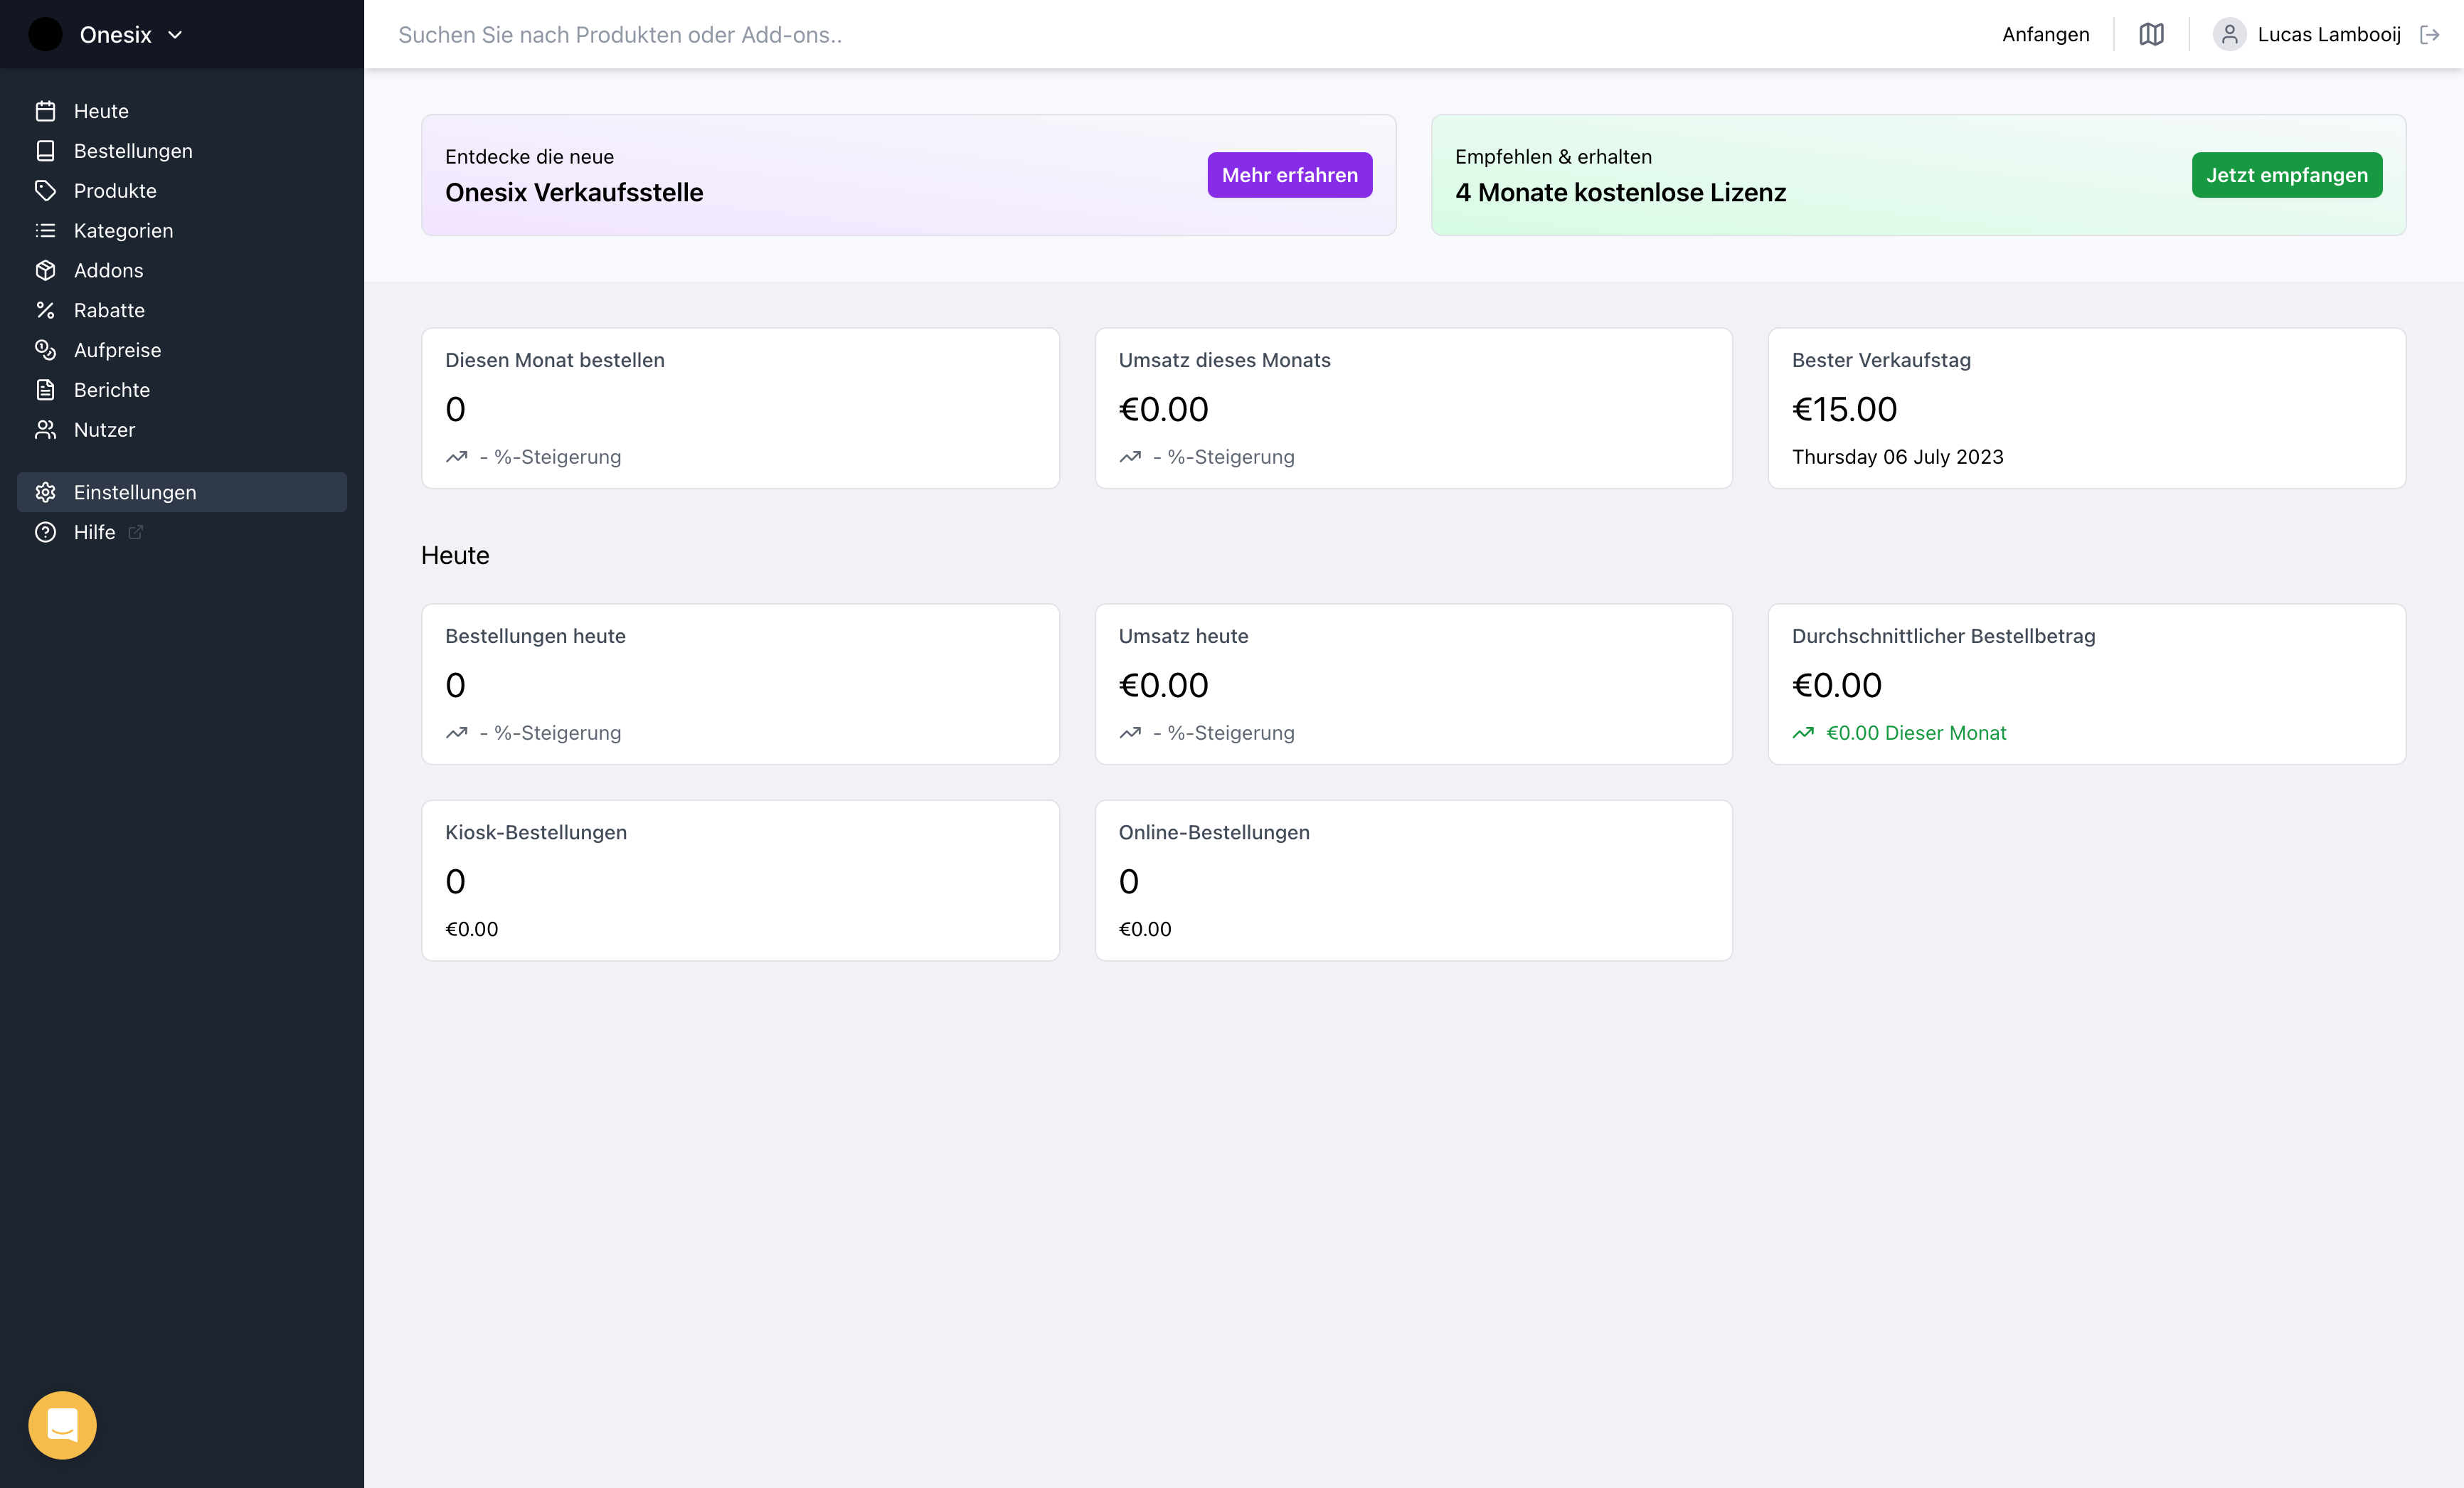This screenshot has height=1488, width=2464.
Task: Open Aufpreise page label
Action: coord(117,350)
